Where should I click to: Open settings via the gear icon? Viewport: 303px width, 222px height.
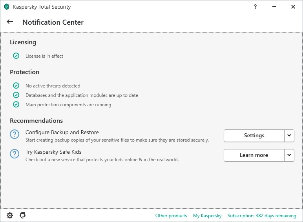[10, 215]
